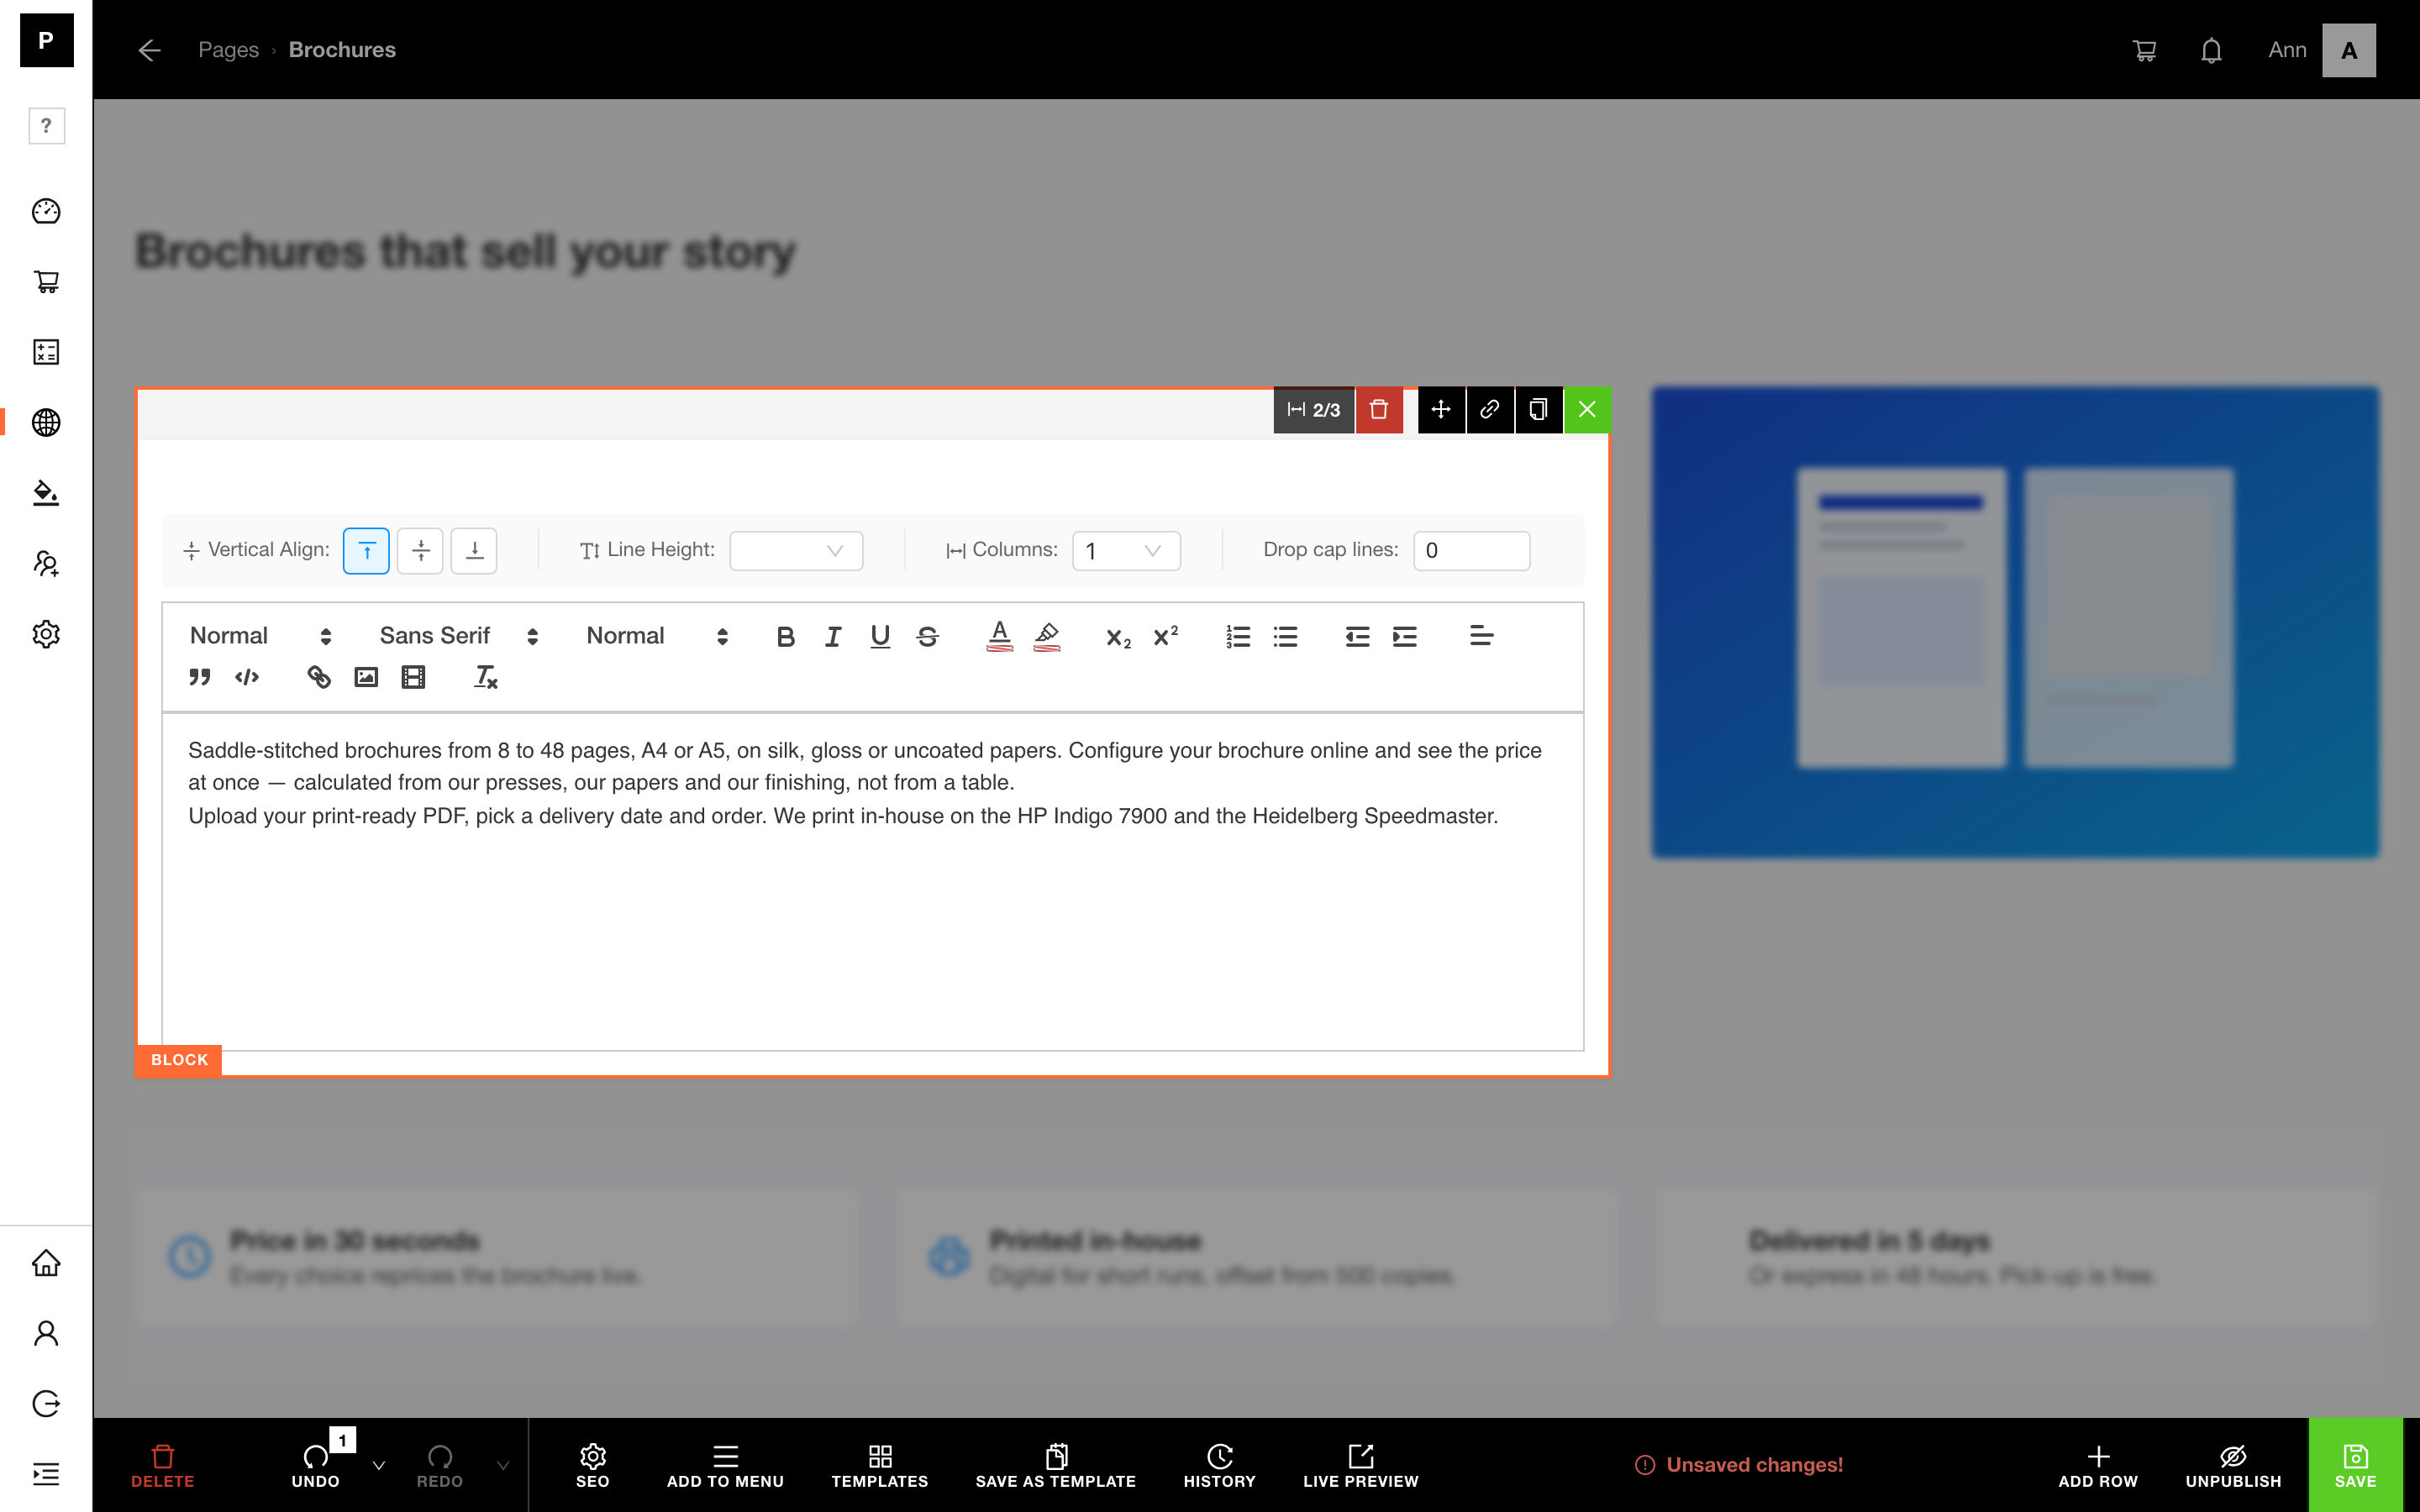Insert a blockquote
This screenshot has width=2420, height=1512.
click(x=200, y=678)
